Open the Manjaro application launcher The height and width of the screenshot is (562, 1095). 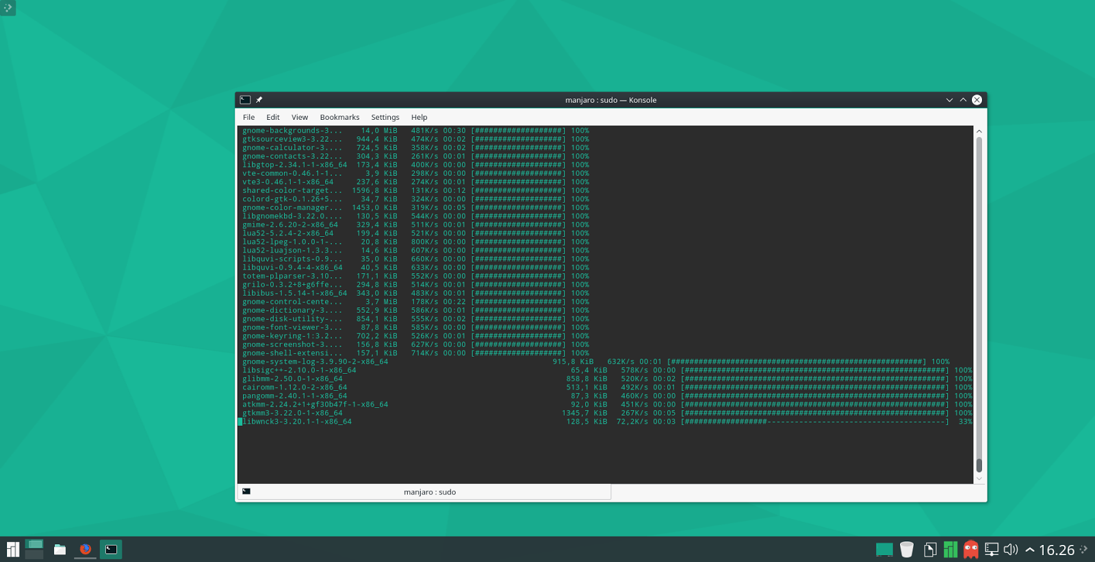(12, 549)
